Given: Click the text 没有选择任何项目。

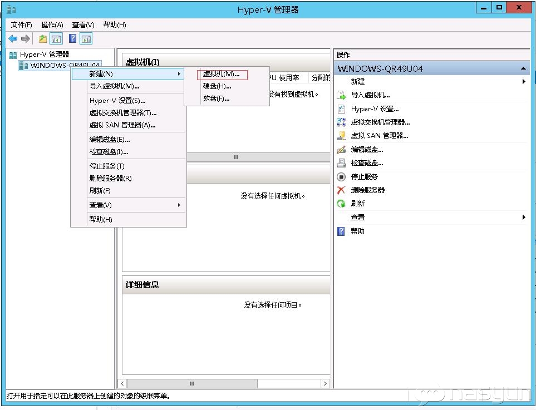Looking at the screenshot, I should coord(273,305).
